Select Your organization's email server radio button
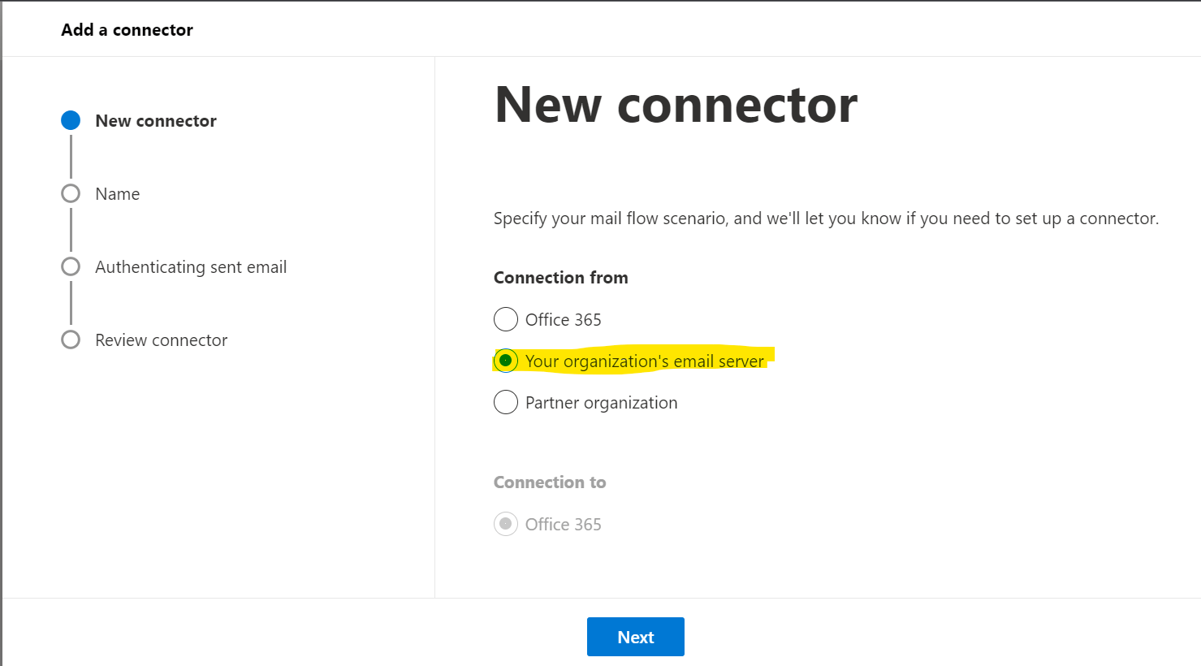 tap(506, 361)
